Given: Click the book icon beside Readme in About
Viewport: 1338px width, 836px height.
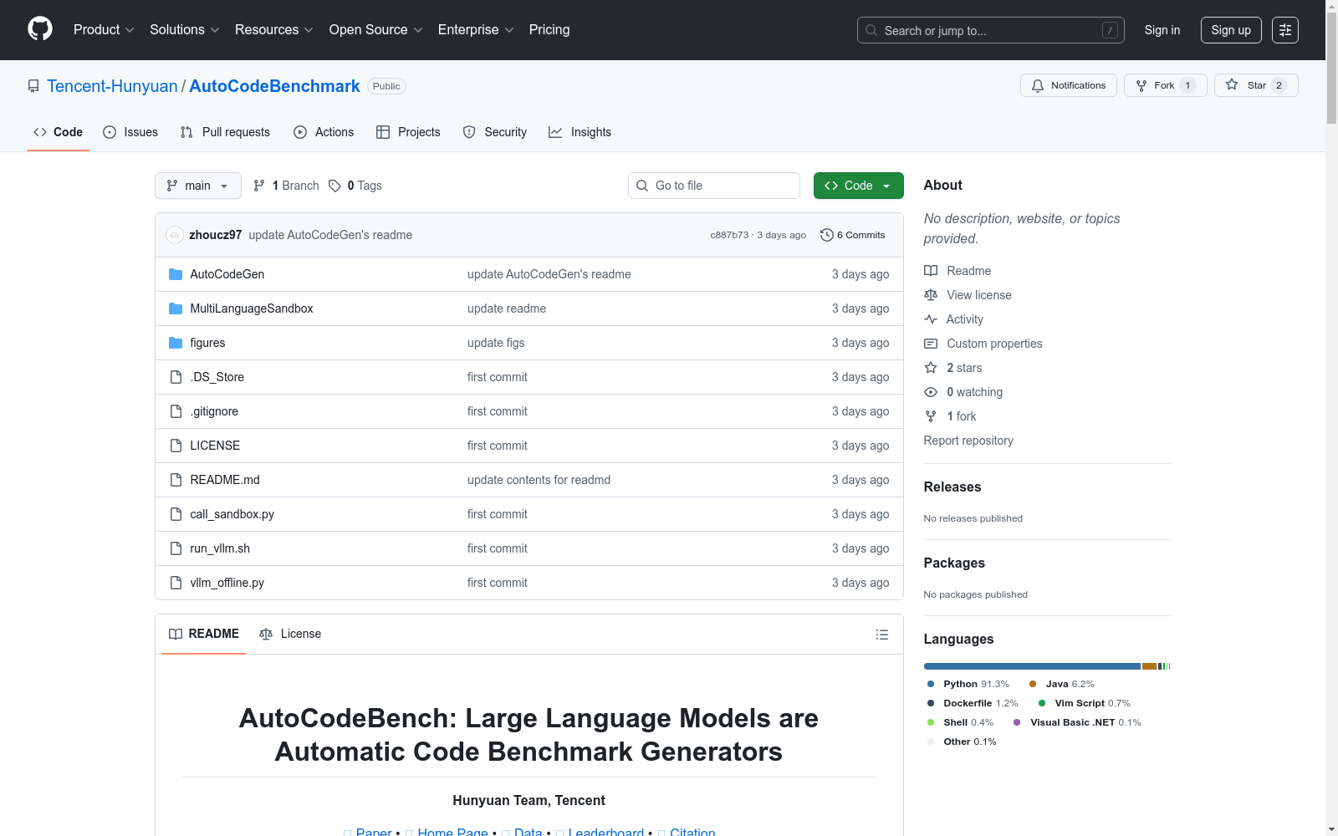Looking at the screenshot, I should pyautogui.click(x=931, y=271).
